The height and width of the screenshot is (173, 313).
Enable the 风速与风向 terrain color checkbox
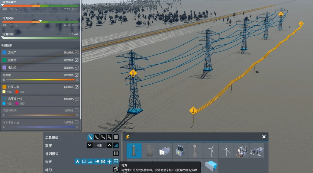click(77, 110)
